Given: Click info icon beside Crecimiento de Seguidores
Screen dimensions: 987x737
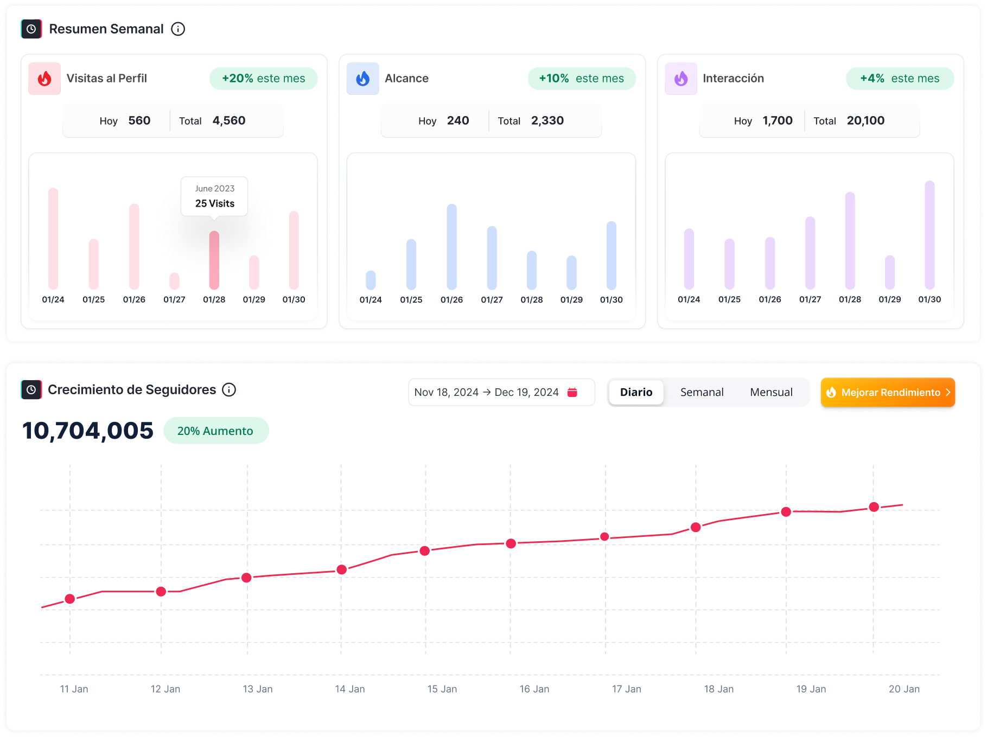Looking at the screenshot, I should point(229,390).
